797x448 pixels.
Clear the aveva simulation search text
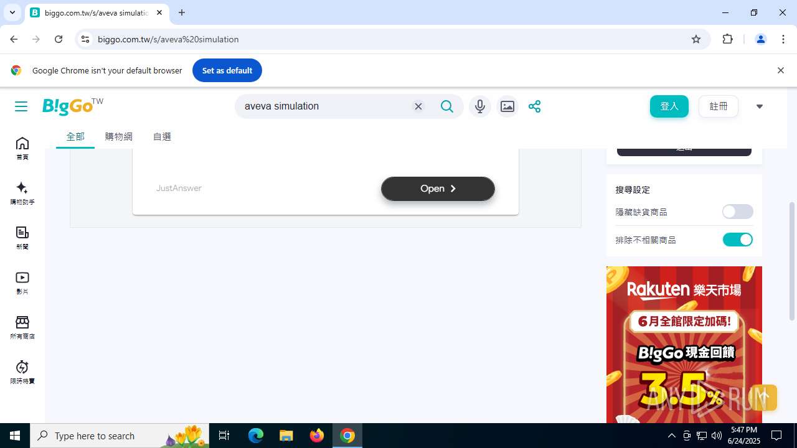pyautogui.click(x=418, y=106)
